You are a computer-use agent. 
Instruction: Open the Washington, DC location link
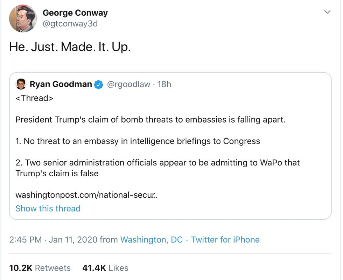pos(151,240)
